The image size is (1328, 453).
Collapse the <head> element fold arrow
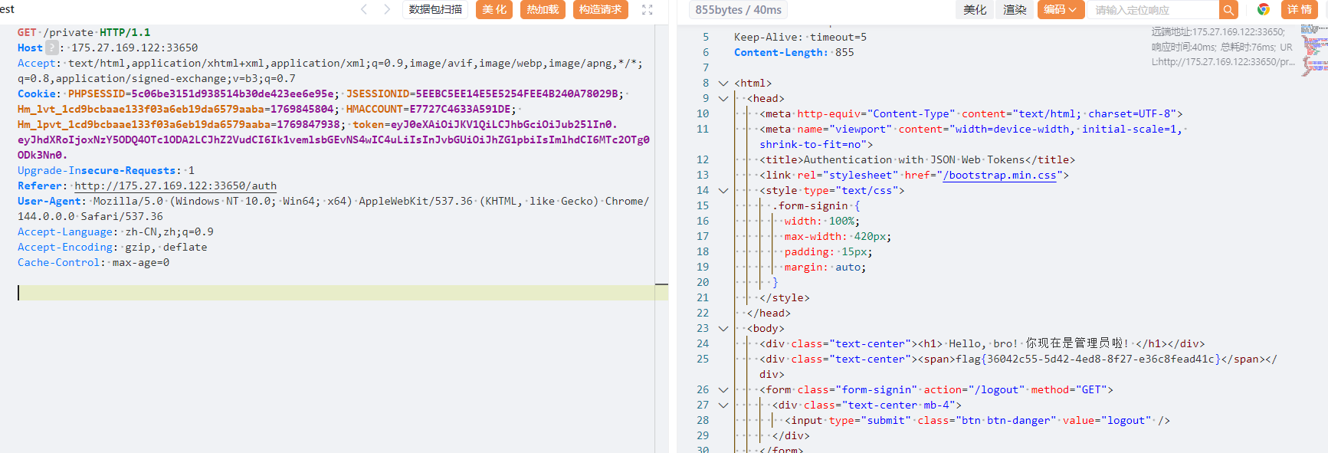click(x=723, y=98)
